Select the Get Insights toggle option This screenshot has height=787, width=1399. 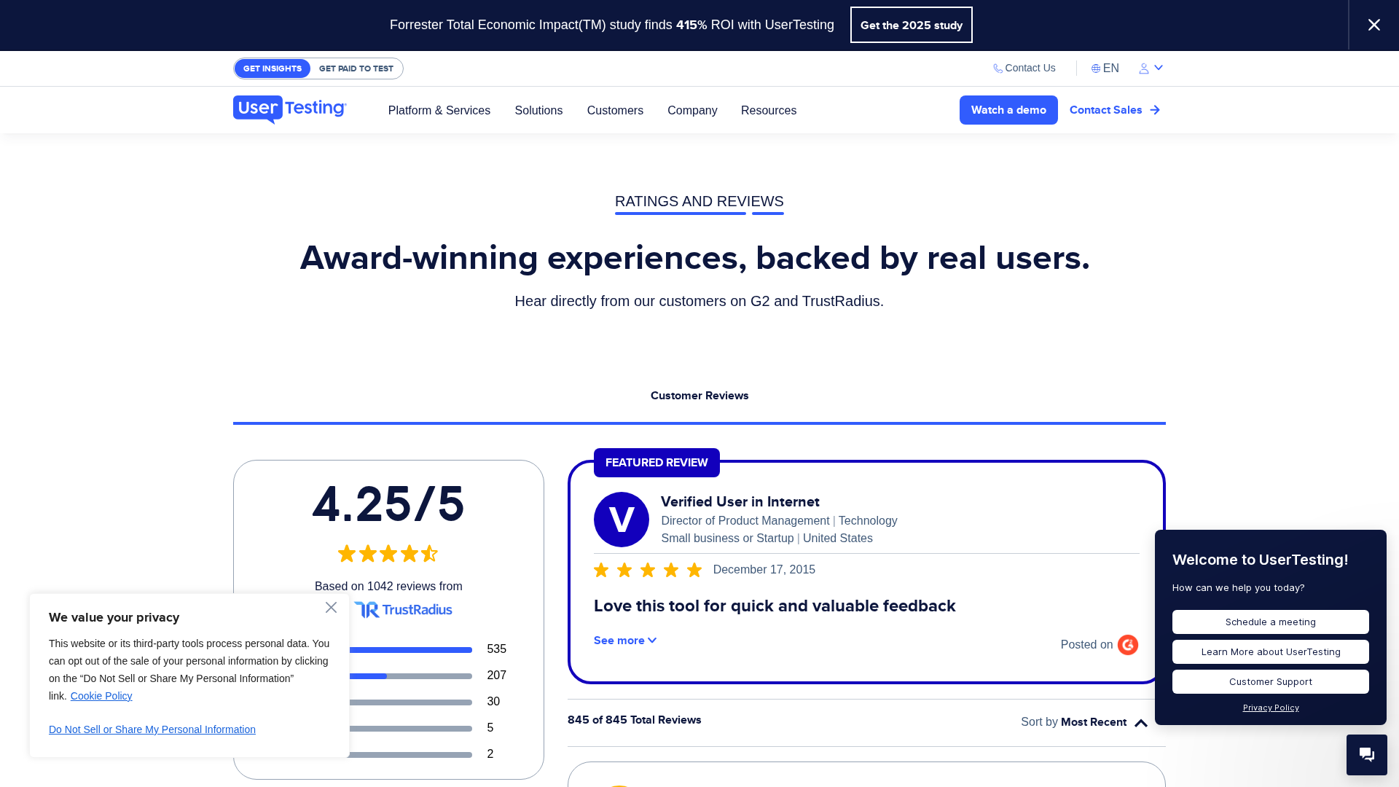[272, 68]
